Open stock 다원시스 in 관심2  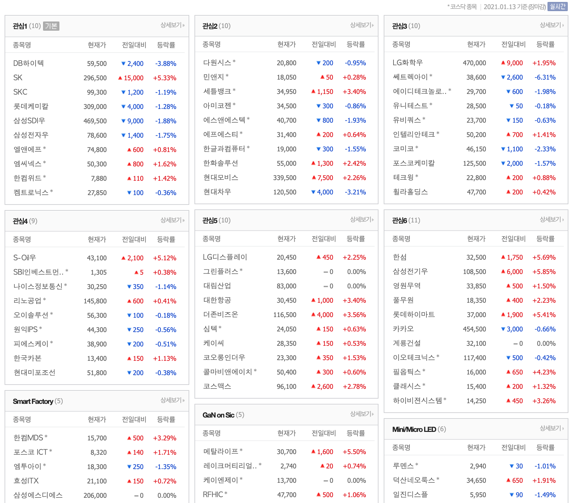click(x=217, y=63)
